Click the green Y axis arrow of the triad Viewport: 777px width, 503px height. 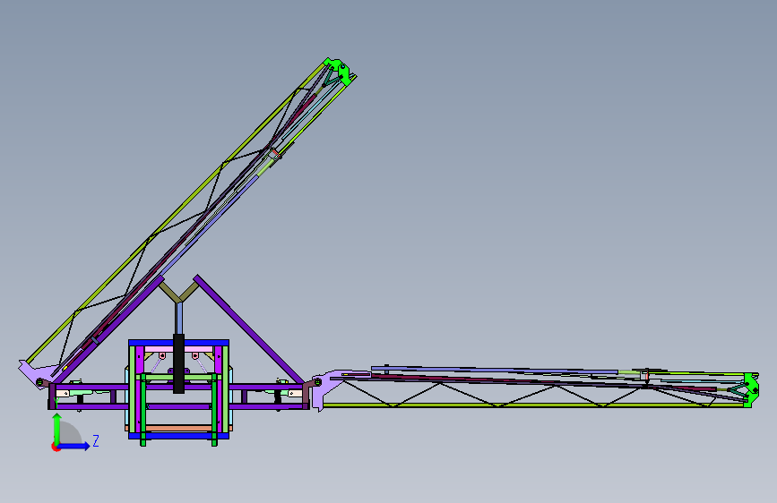[57, 430]
